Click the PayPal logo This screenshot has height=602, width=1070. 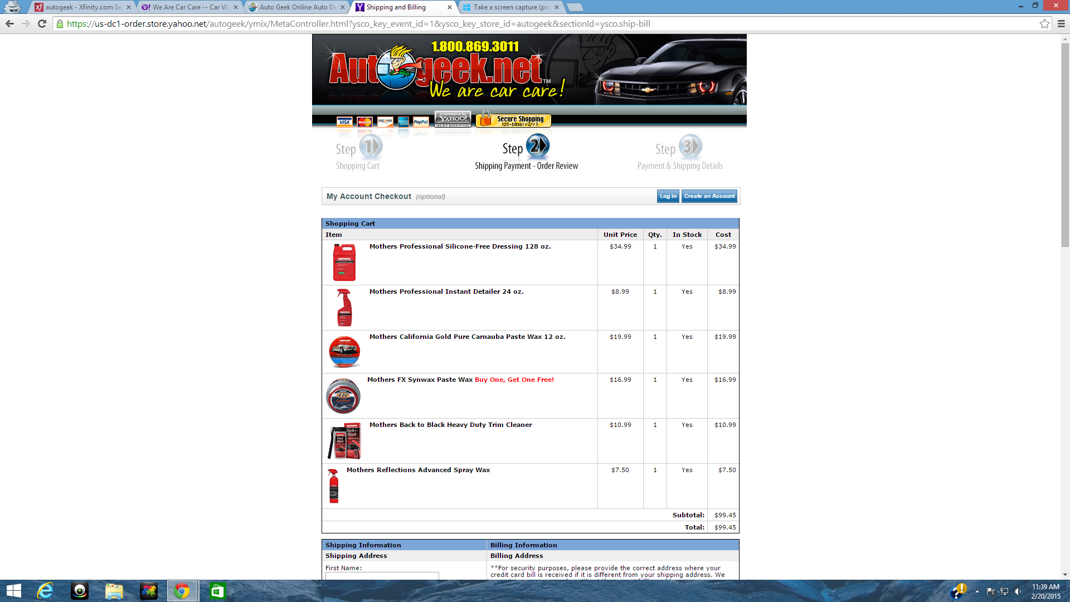pyautogui.click(x=421, y=122)
